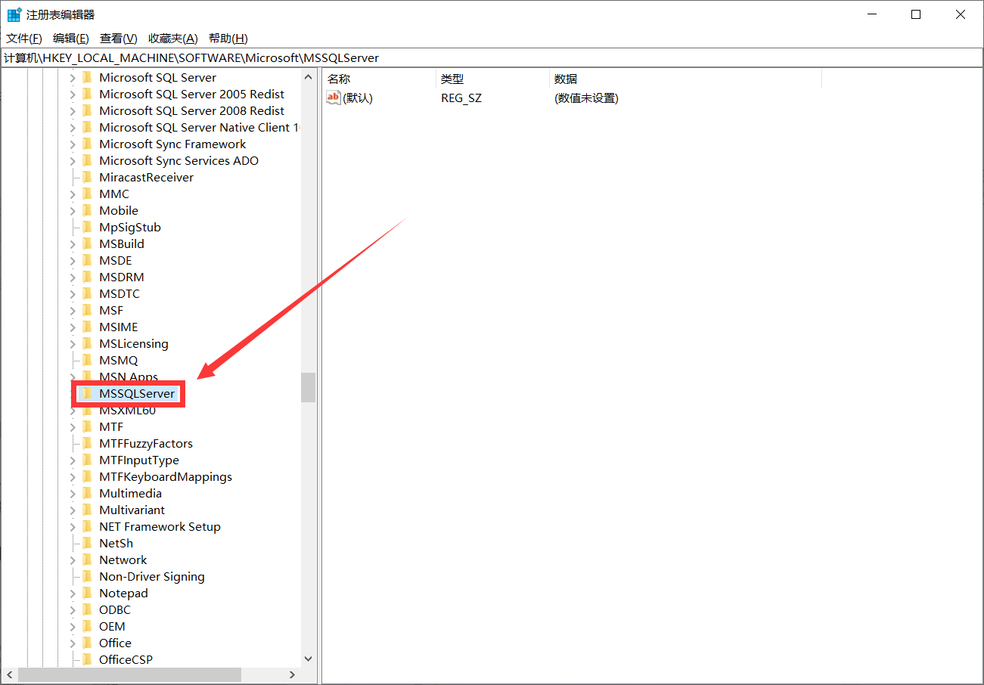Expand Microsoft SQL Server 2005 Redist
The width and height of the screenshot is (984, 685).
(x=73, y=95)
